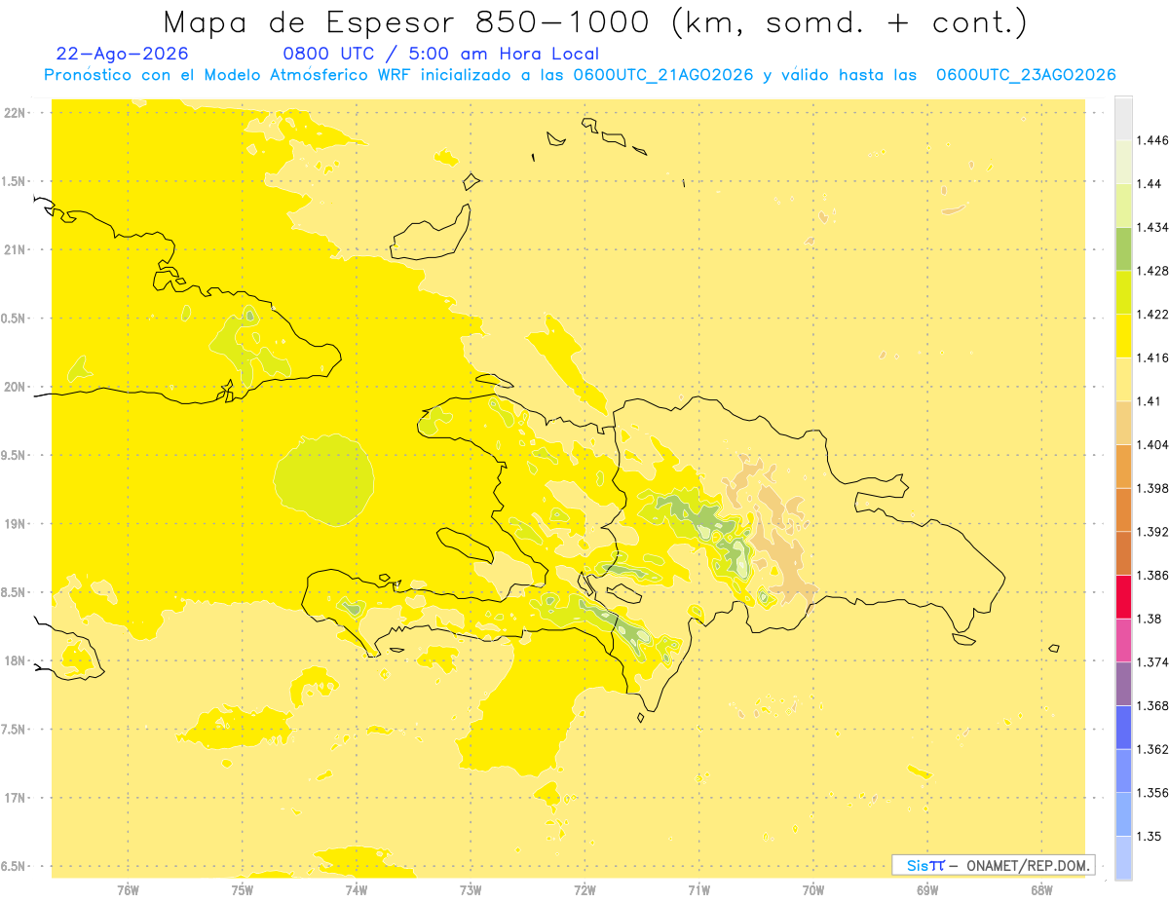The width and height of the screenshot is (1169, 903).
Task: Click the longitude label "68W"
Action: pyautogui.click(x=1041, y=888)
